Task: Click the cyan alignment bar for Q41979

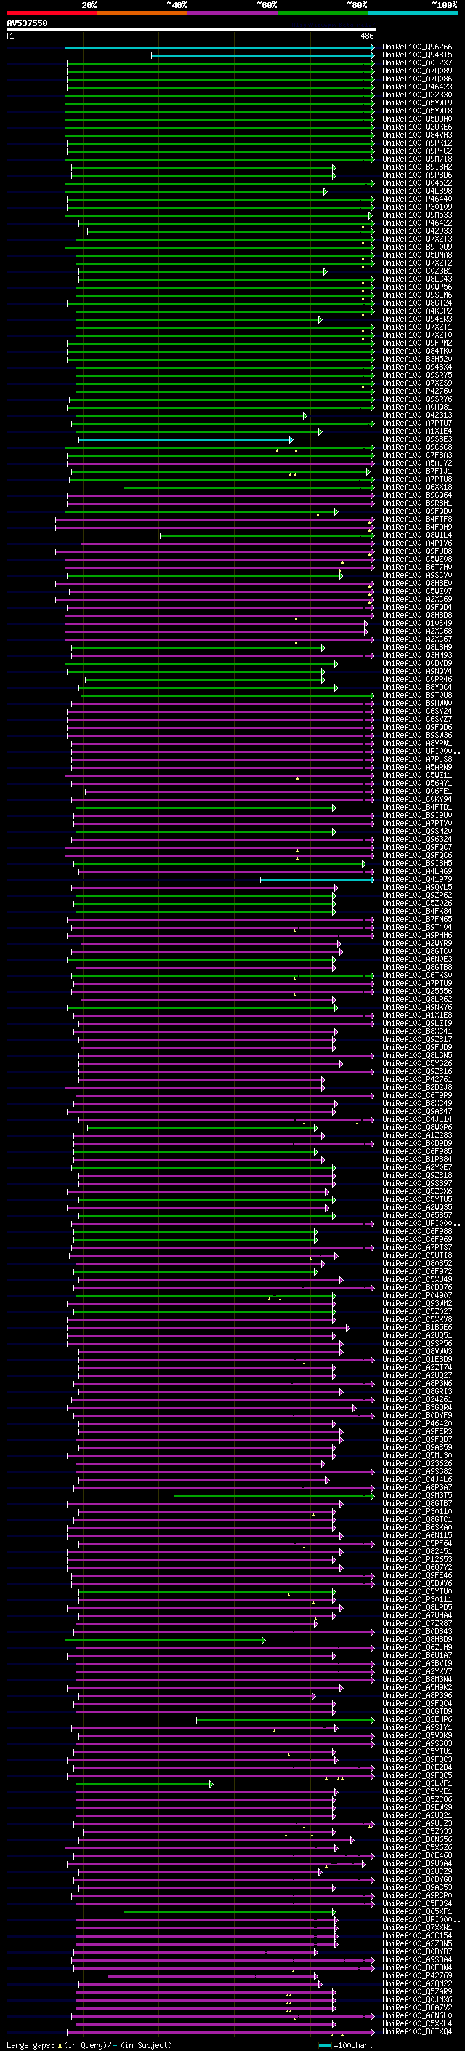Action: pos(316,880)
